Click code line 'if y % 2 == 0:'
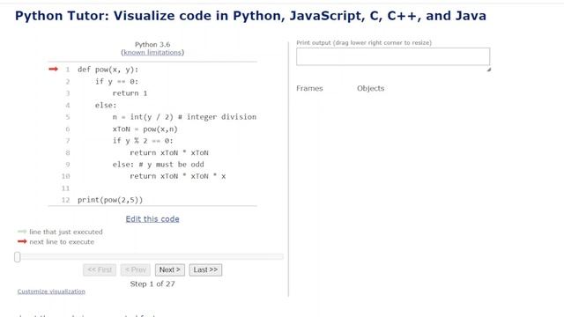This screenshot has height=317, width=564. click(143, 141)
